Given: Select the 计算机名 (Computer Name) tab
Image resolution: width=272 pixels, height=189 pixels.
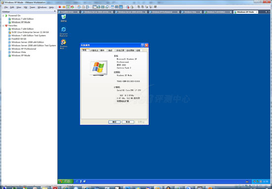Looking at the screenshot, I should point(94,50).
